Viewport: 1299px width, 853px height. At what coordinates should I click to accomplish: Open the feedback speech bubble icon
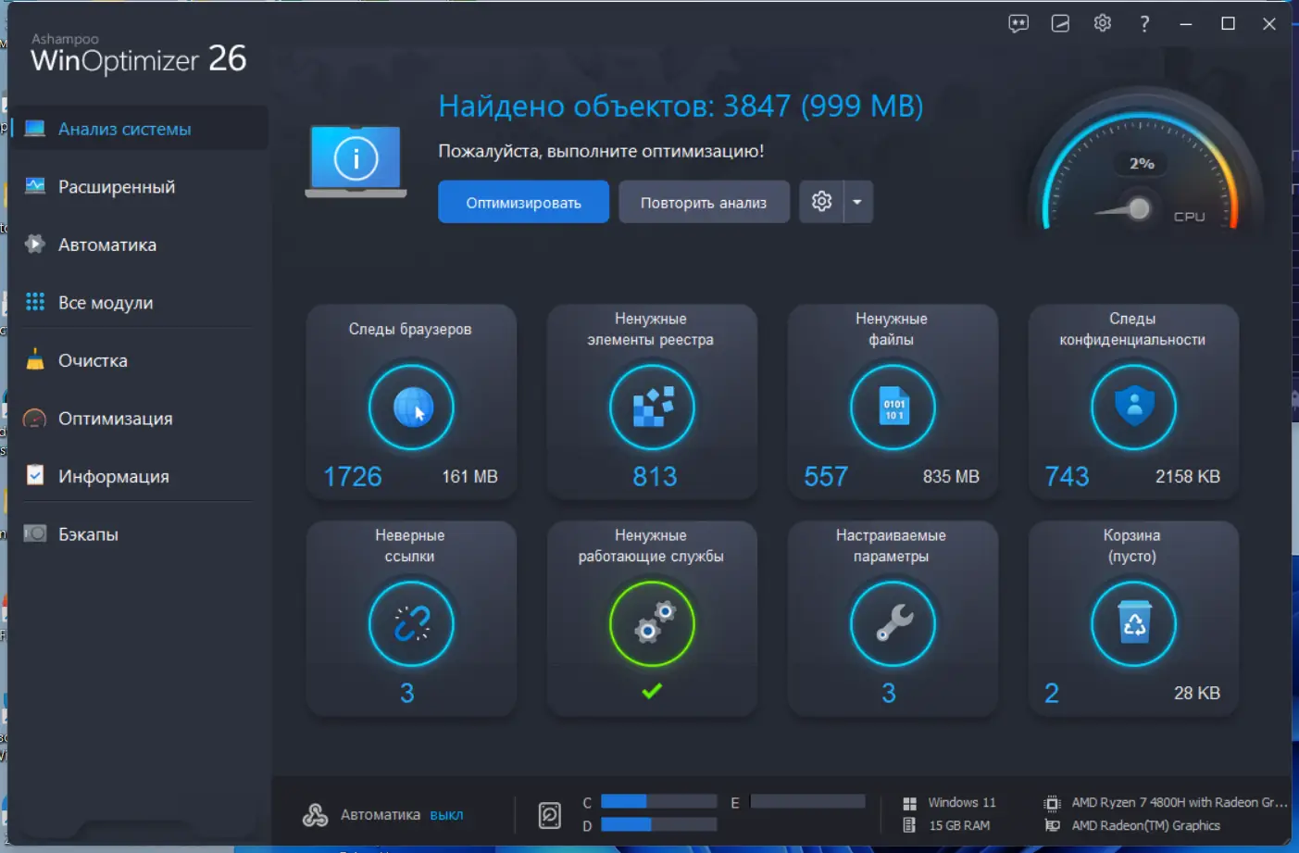point(1018,23)
